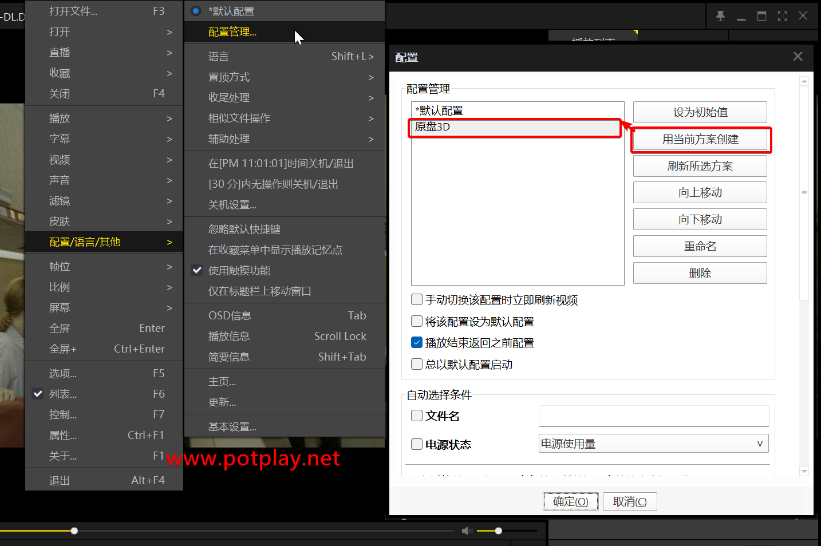This screenshot has width=821, height=546.
Task: Adjust the volume slider handle
Action: tap(499, 531)
